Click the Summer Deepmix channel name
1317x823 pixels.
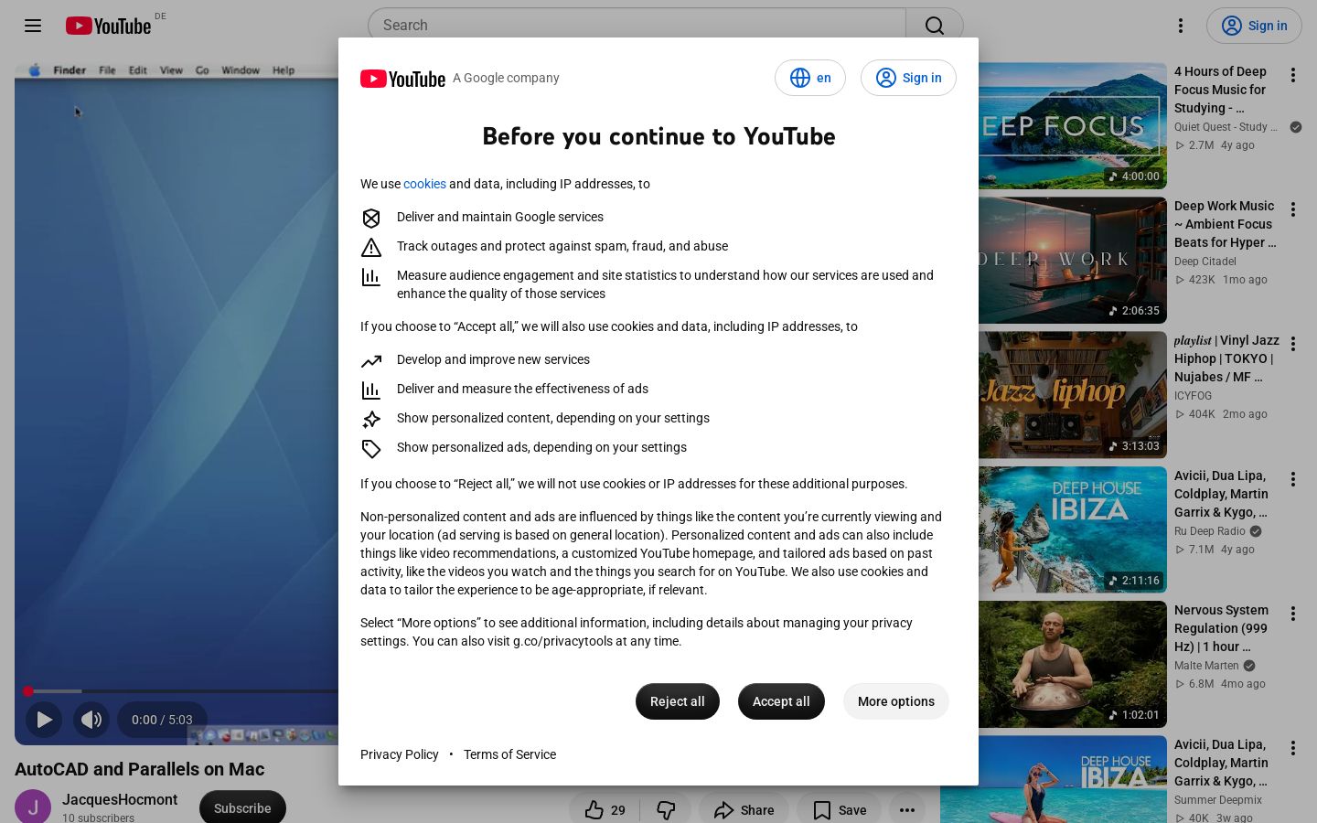click(x=1218, y=800)
